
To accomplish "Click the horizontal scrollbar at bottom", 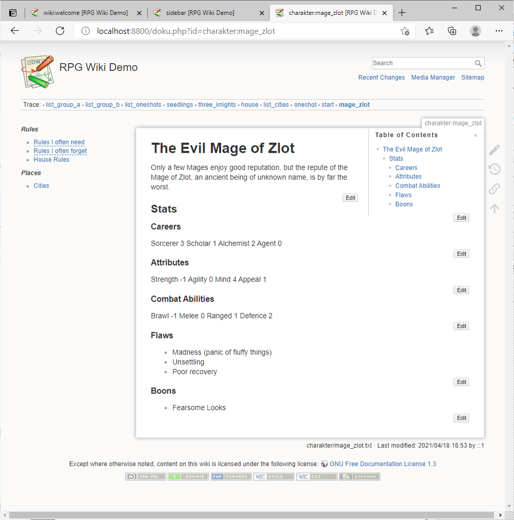I will 251,515.
